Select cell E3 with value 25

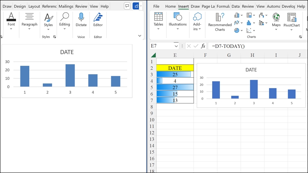175,74
